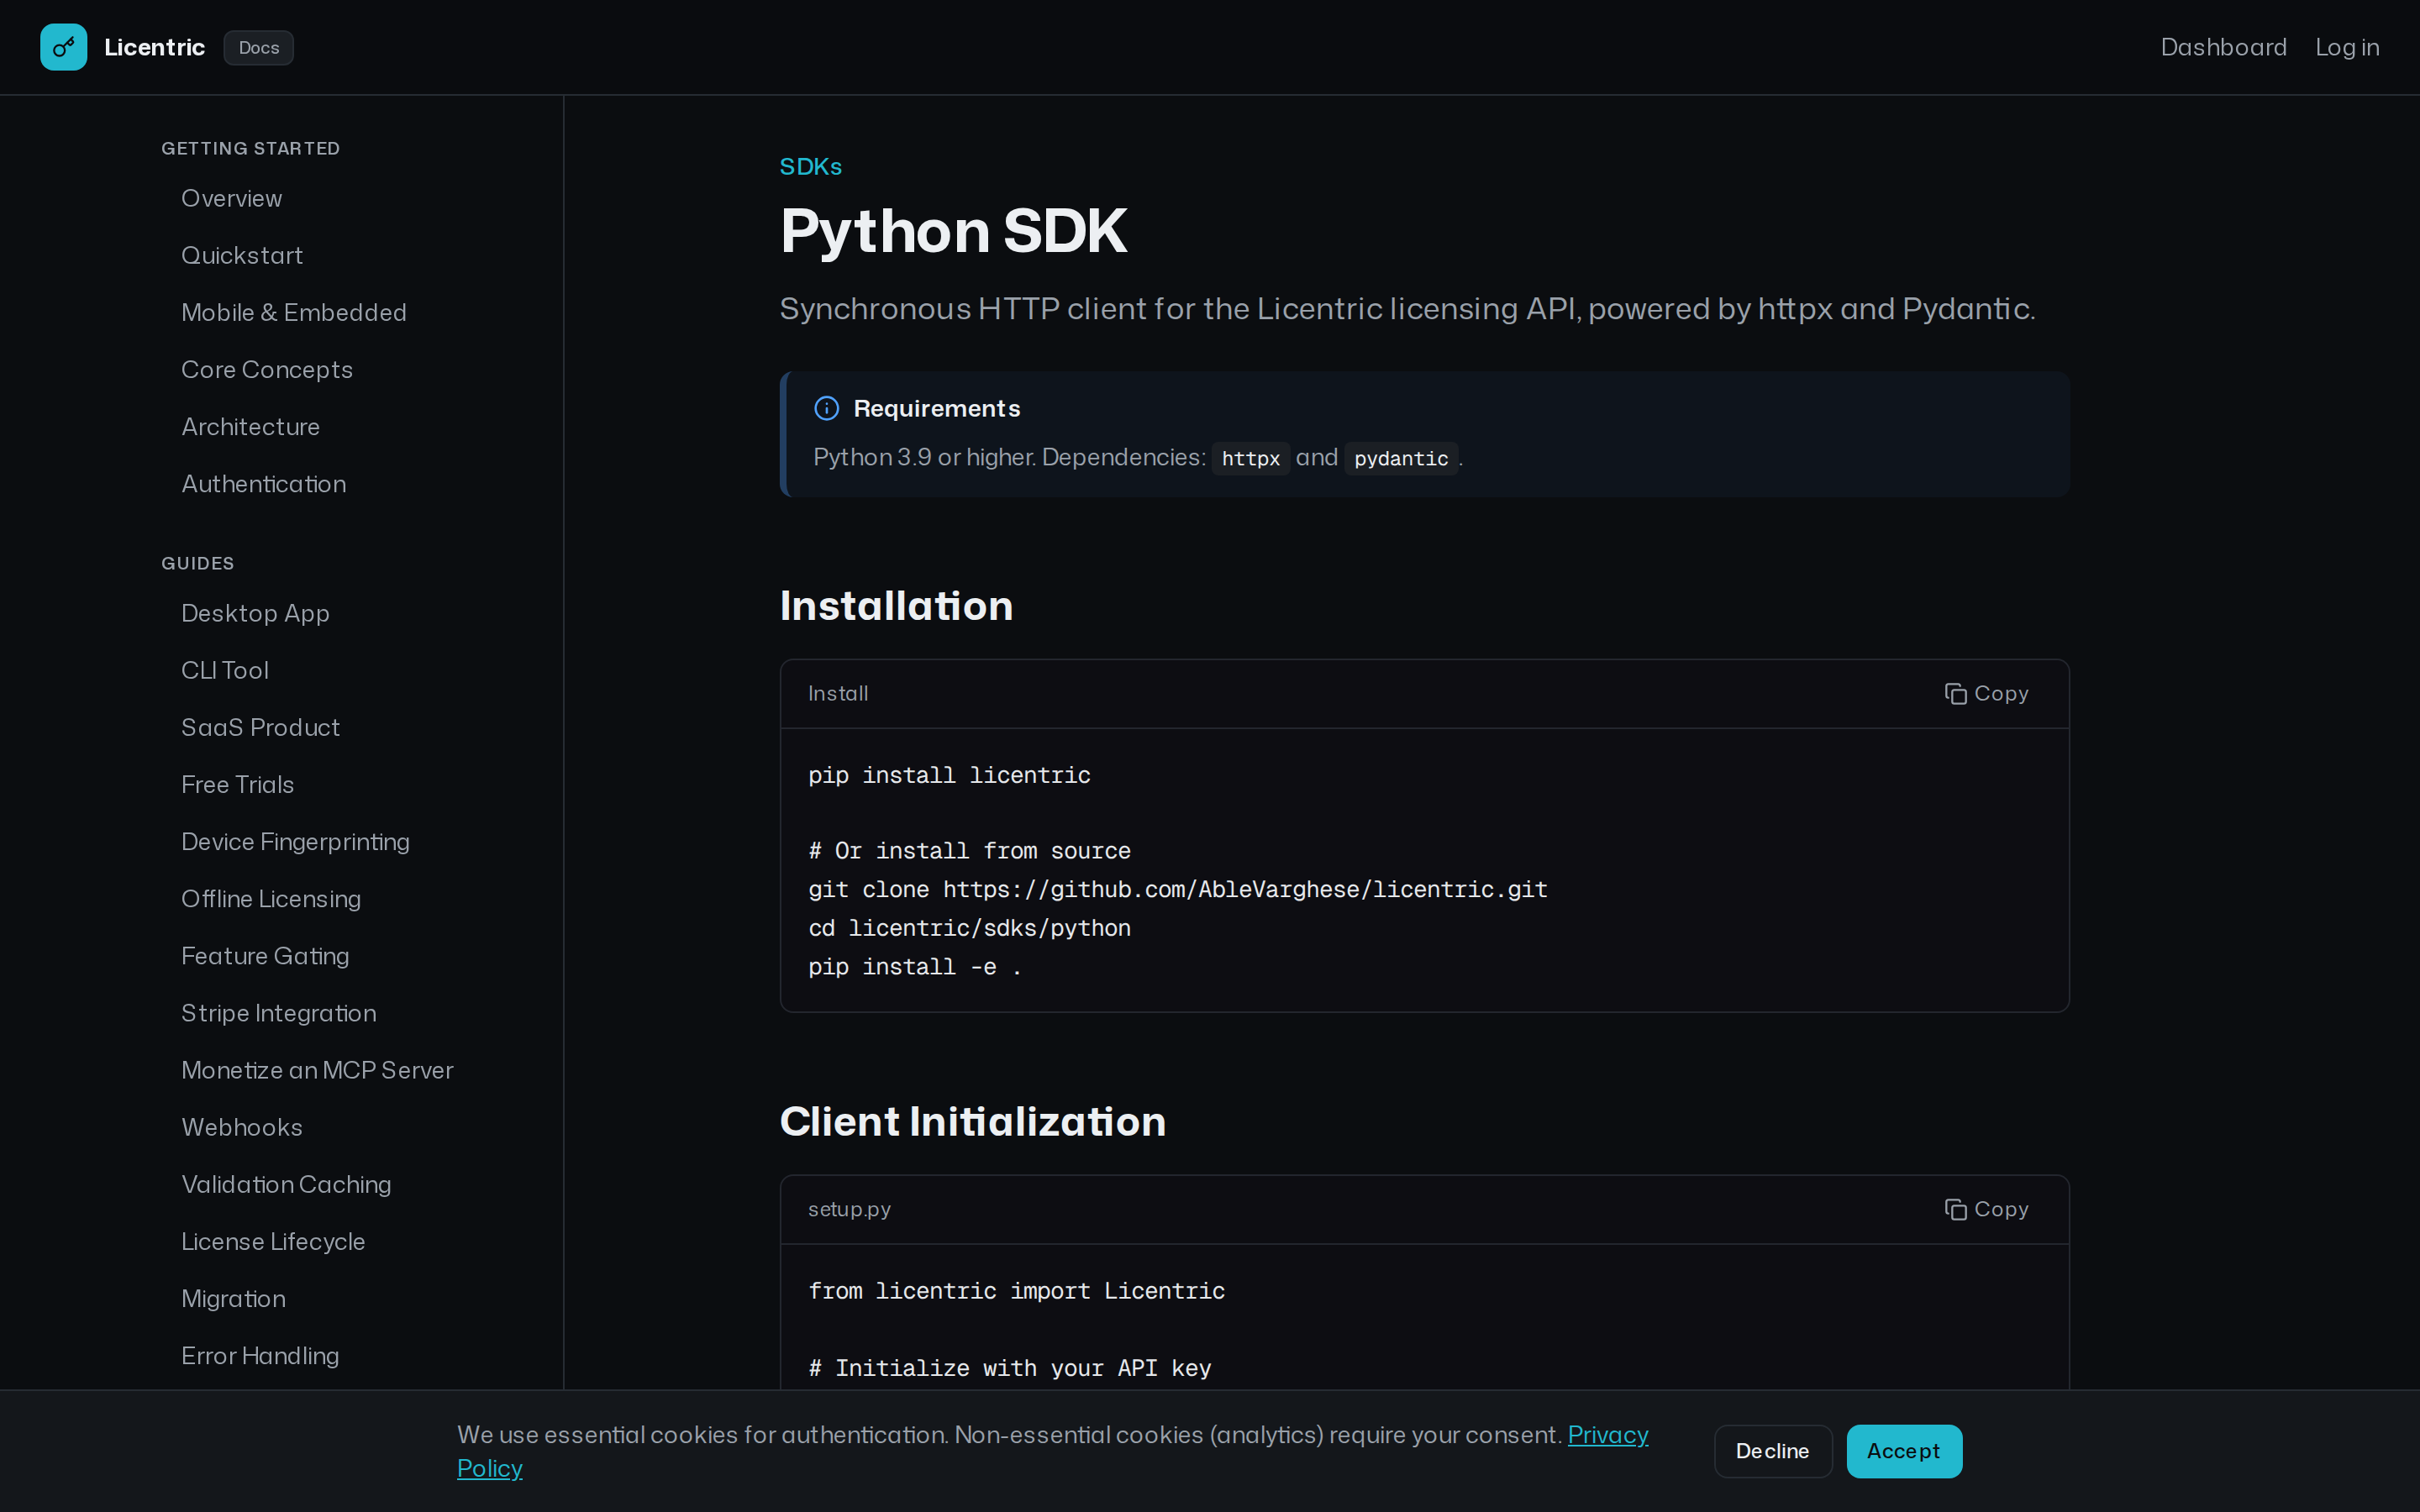Navigate to Architecture page
Viewport: 2420px width, 1512px height.
coord(250,427)
